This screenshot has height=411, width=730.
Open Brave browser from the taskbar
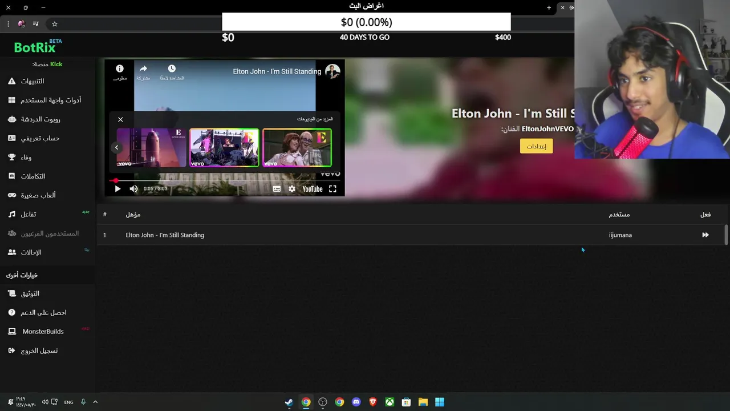(373, 402)
